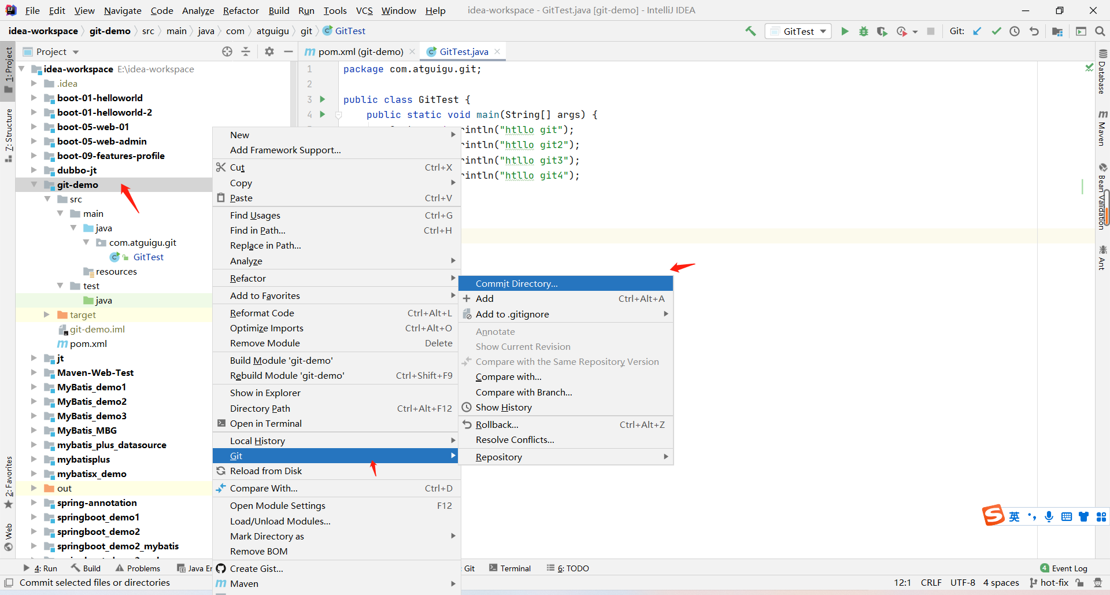Viewport: 1110px width, 595px height.
Task: Click the atguigu breadcrumb
Action: pyautogui.click(x=272, y=31)
